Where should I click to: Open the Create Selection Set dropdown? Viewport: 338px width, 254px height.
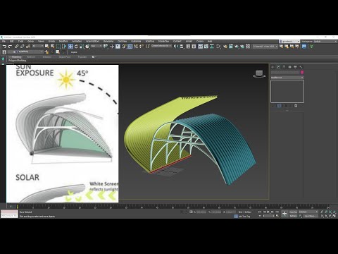[x=161, y=46]
